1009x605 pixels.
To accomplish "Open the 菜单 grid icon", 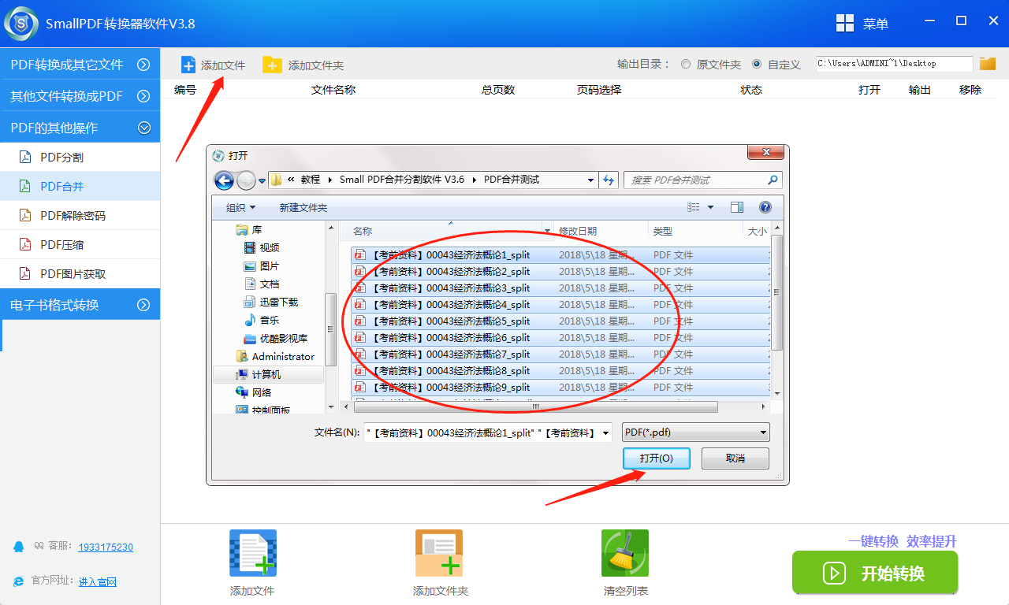I will (x=845, y=23).
